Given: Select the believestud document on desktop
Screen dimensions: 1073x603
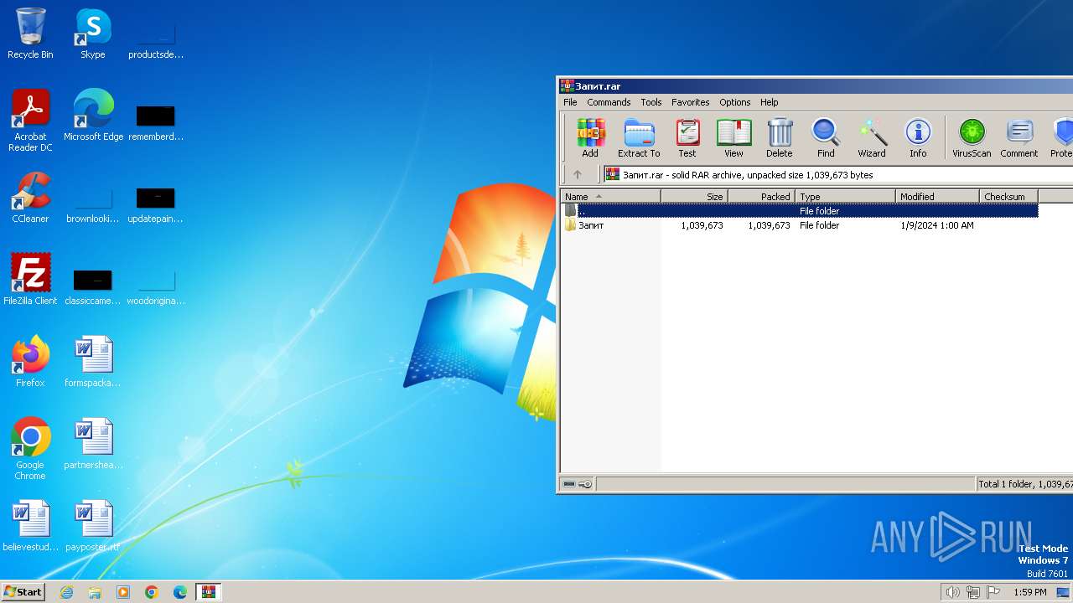Looking at the screenshot, I should point(30,526).
